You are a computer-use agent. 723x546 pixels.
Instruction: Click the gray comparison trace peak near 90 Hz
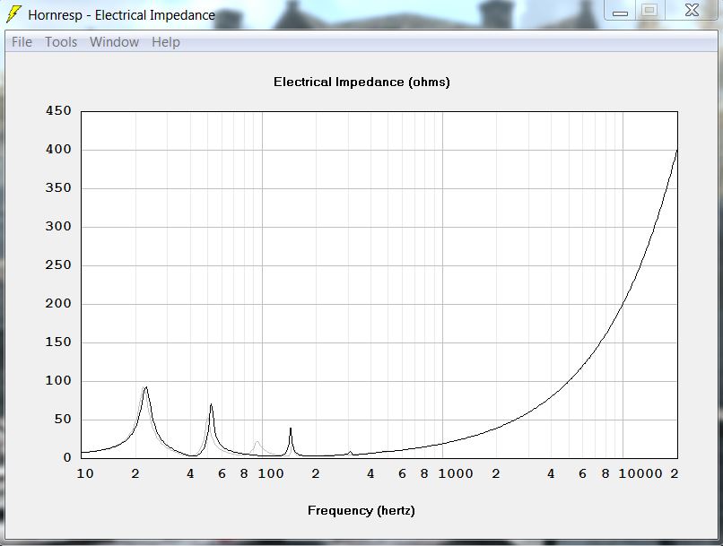point(257,443)
